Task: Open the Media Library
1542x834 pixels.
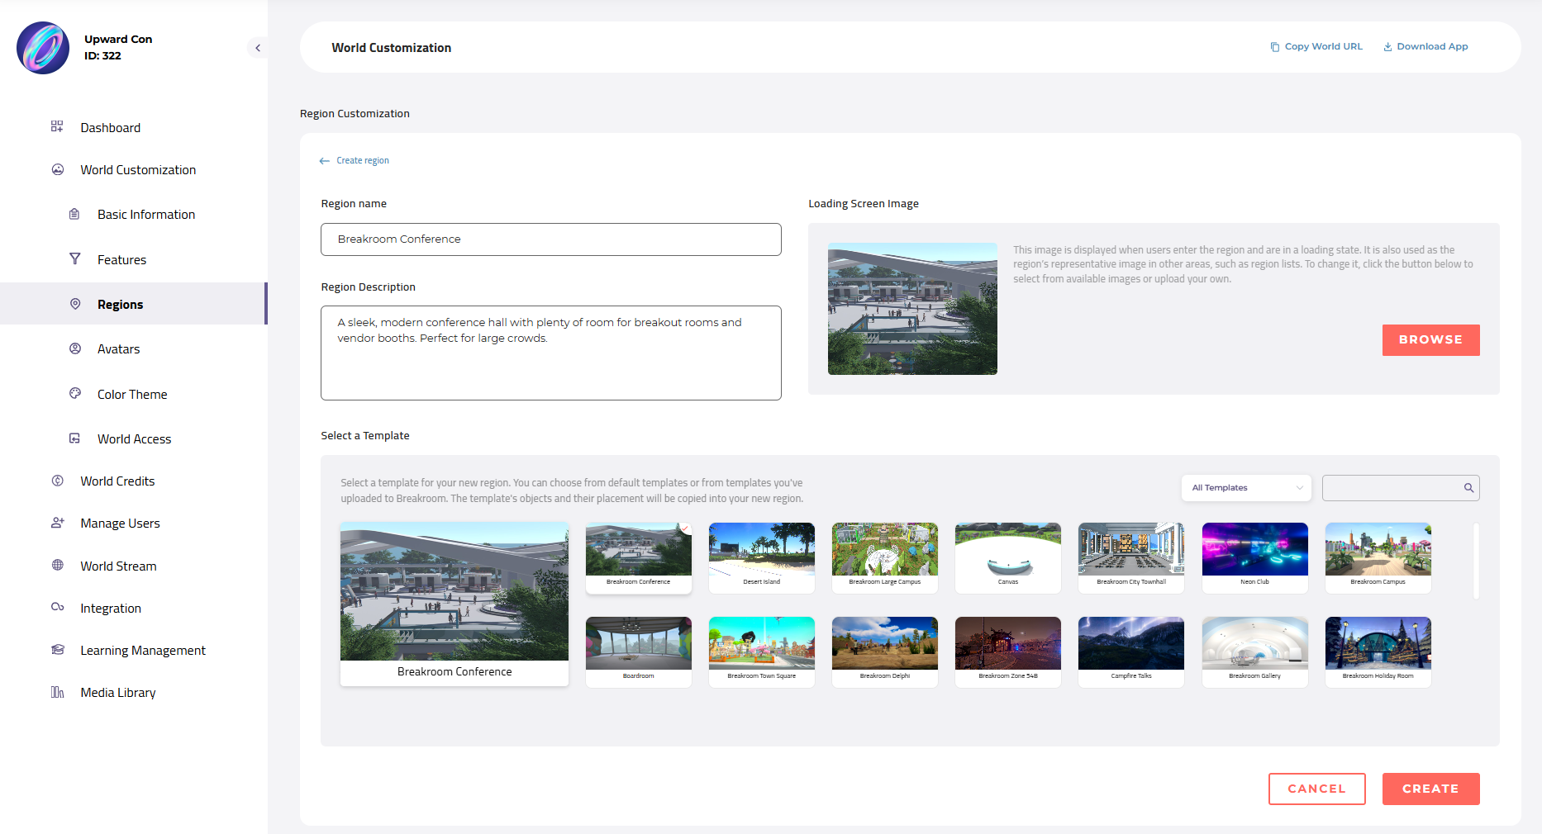Action: click(x=118, y=692)
